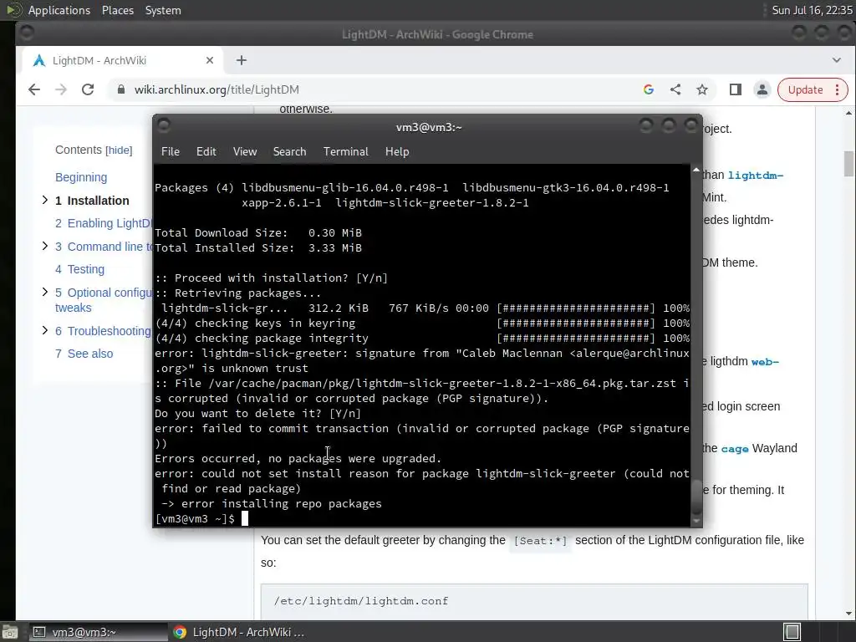Switch to vm3@vm3:~ taskbar entry
The width and height of the screenshot is (856, 642).
coord(97,632)
